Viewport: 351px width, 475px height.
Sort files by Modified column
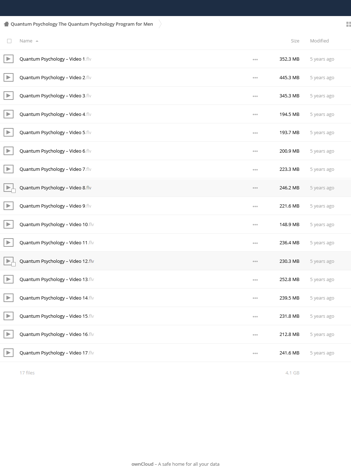tap(319, 41)
